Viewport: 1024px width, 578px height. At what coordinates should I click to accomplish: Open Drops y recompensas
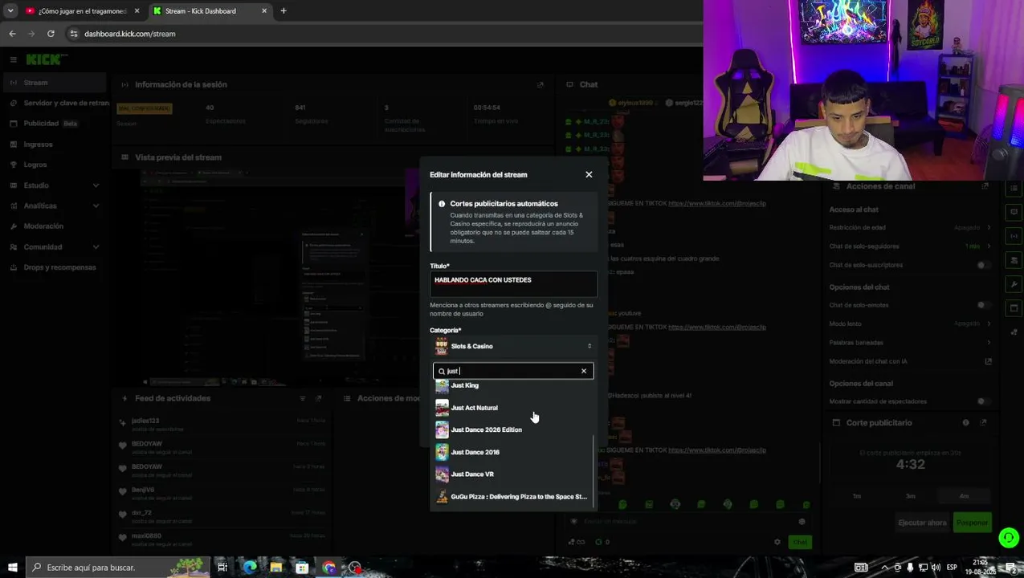56,267
